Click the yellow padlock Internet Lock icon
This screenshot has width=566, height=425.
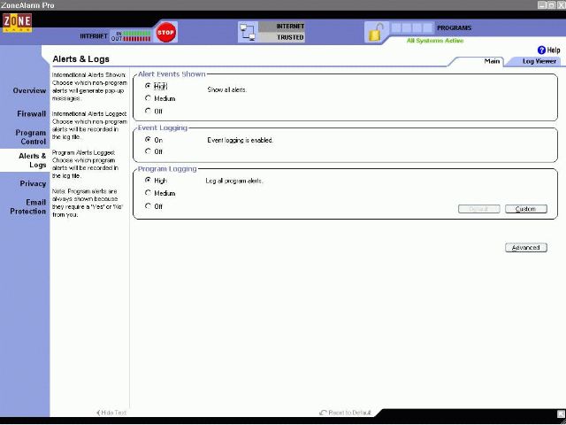[375, 33]
